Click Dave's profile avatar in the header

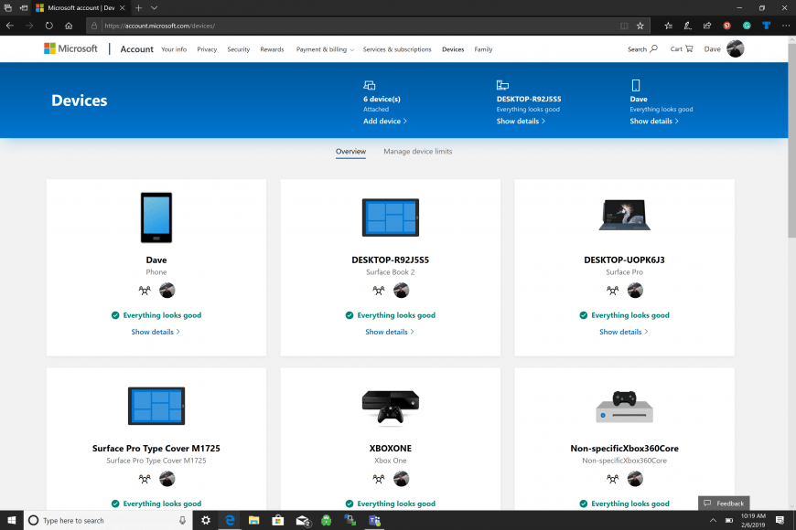[x=735, y=49]
